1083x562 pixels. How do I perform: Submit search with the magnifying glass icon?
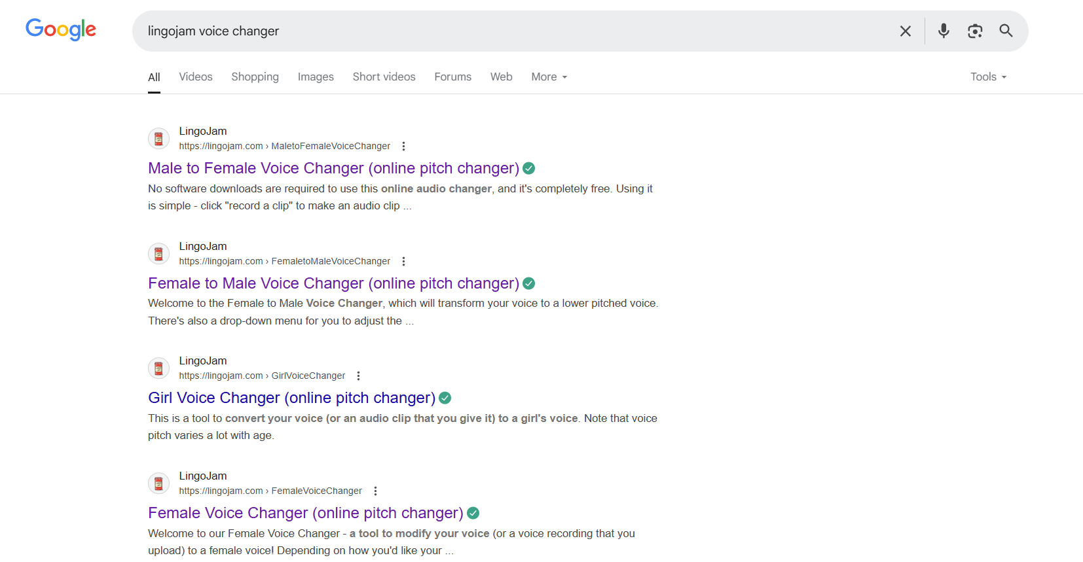pyautogui.click(x=1006, y=31)
